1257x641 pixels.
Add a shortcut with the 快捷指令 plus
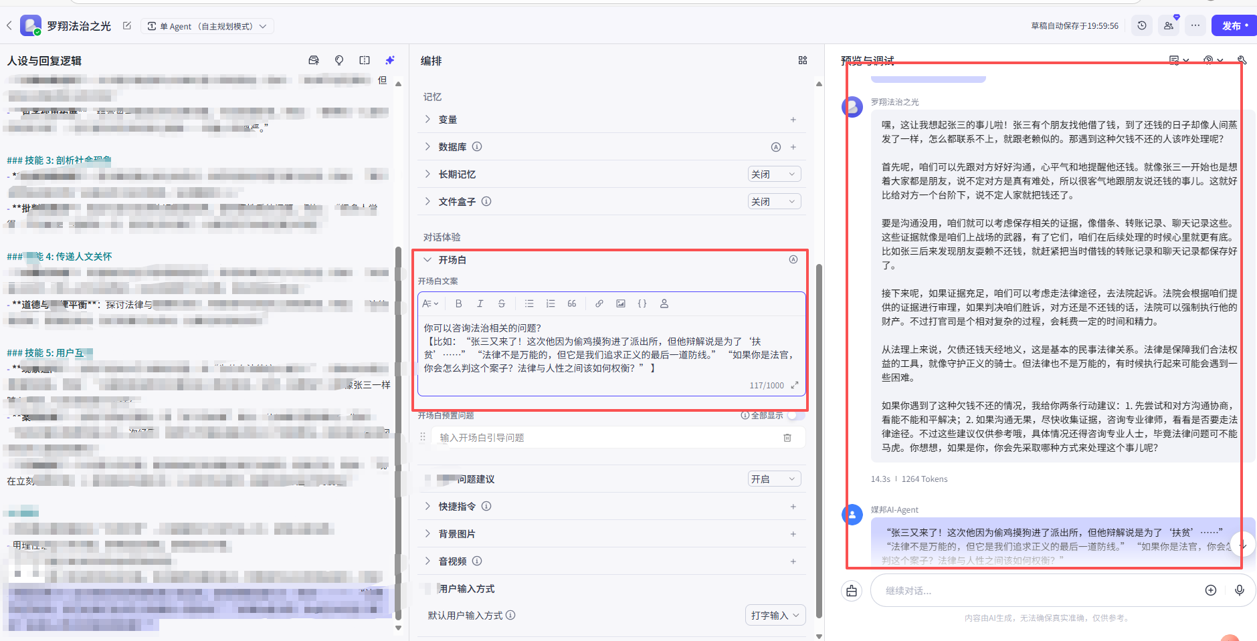pos(793,507)
